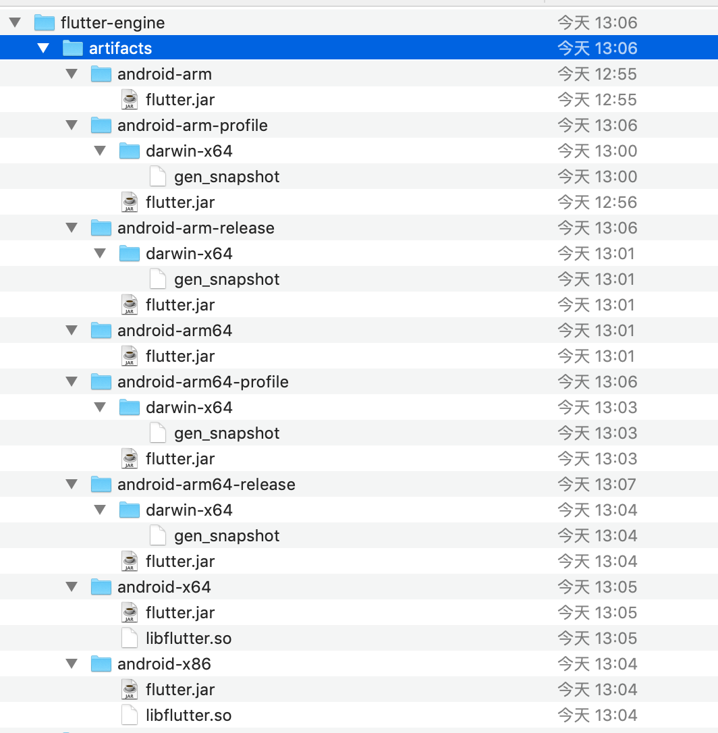Select darwin-x64 folder under android-arm-release
Viewport: 718px width, 733px height.
click(x=189, y=254)
